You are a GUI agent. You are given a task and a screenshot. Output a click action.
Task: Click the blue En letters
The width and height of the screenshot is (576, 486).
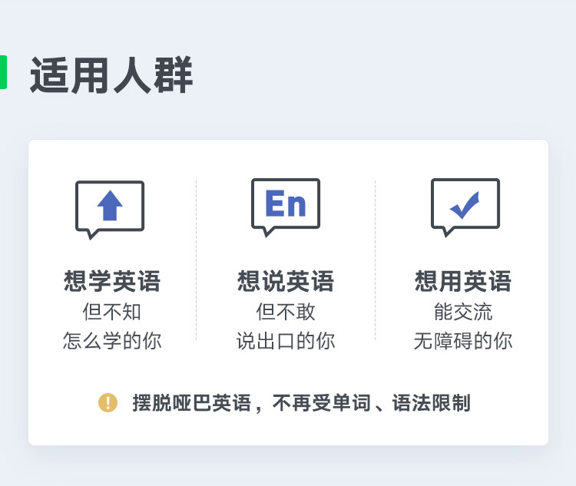286,203
